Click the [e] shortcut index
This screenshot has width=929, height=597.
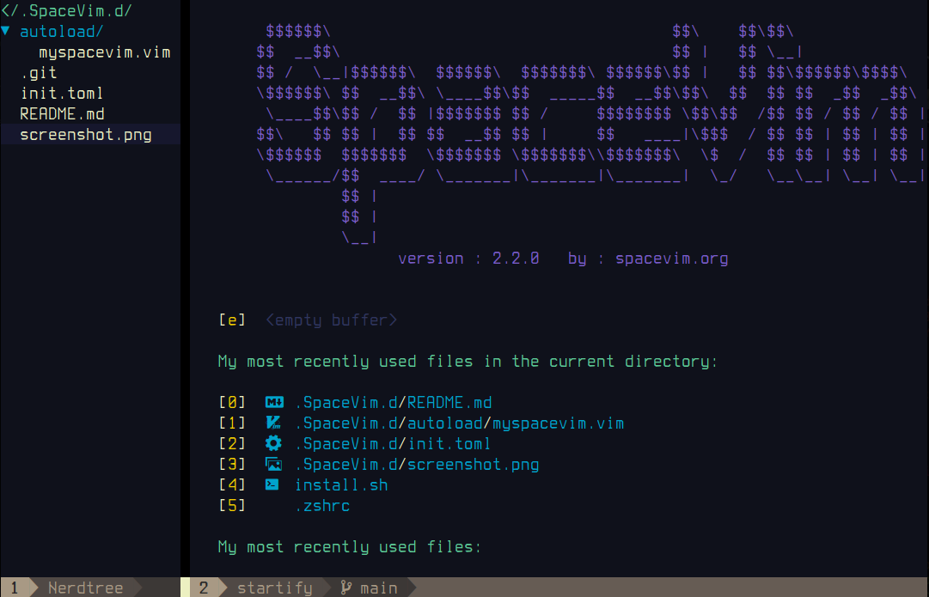tap(232, 320)
